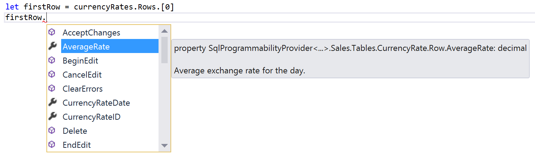535x165 pixels.
Task: Click the ClearErrors method cube icon
Action: (52, 88)
